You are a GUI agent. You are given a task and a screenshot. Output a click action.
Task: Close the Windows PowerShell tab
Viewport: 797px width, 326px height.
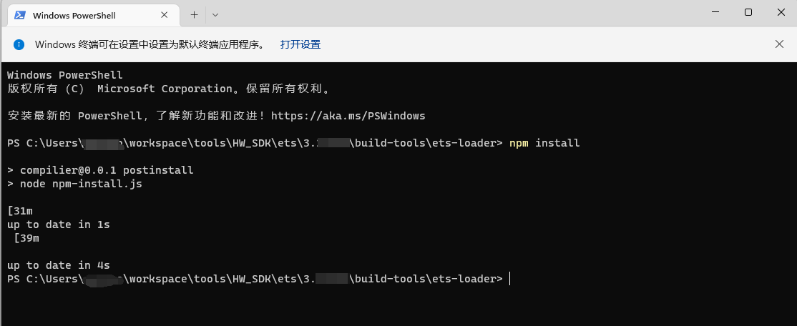[x=164, y=15]
